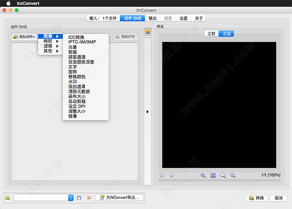Image resolution: width=292 pixels, height=209 pixels.
Task: Click the divider's black arrow to collapse preview
Action: click(147, 112)
